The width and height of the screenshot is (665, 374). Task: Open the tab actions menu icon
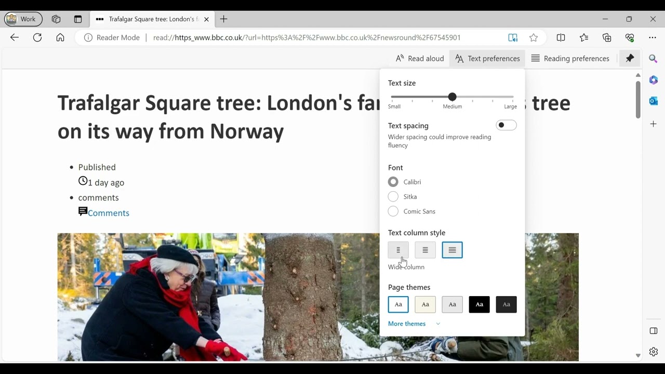[x=78, y=19]
